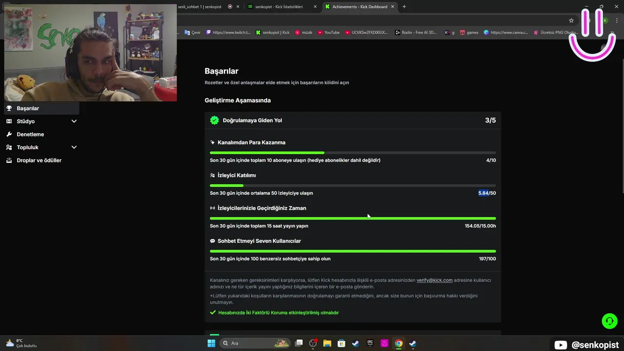Open the UCtIKSw2FXD00GX bookmark
624x351 pixels.
366,33
